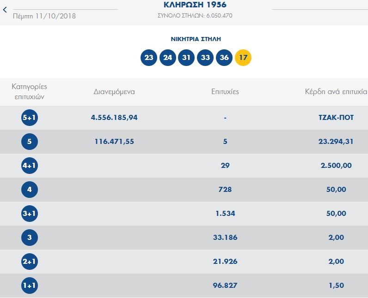Image resolution: width=368 pixels, height=298 pixels.
Task: Select the 4.556.185,94 distributed amount
Action: [114, 118]
